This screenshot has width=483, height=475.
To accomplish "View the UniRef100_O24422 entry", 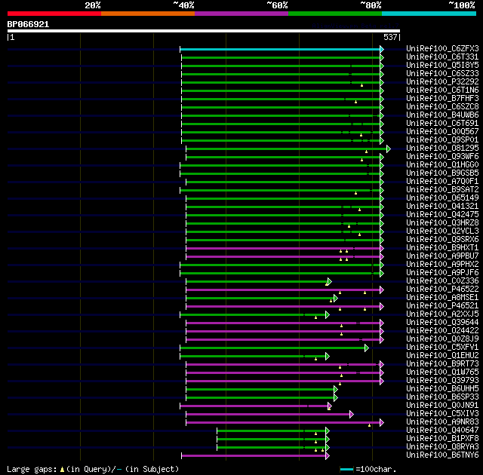I will coord(442,331).
